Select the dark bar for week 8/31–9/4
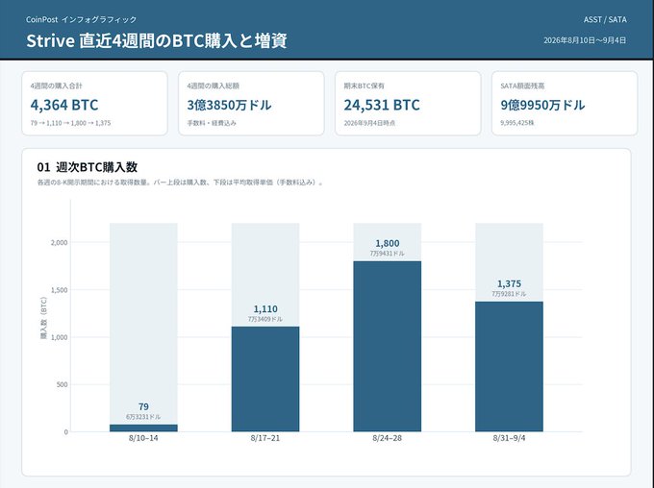654x488 pixels. 509,366
